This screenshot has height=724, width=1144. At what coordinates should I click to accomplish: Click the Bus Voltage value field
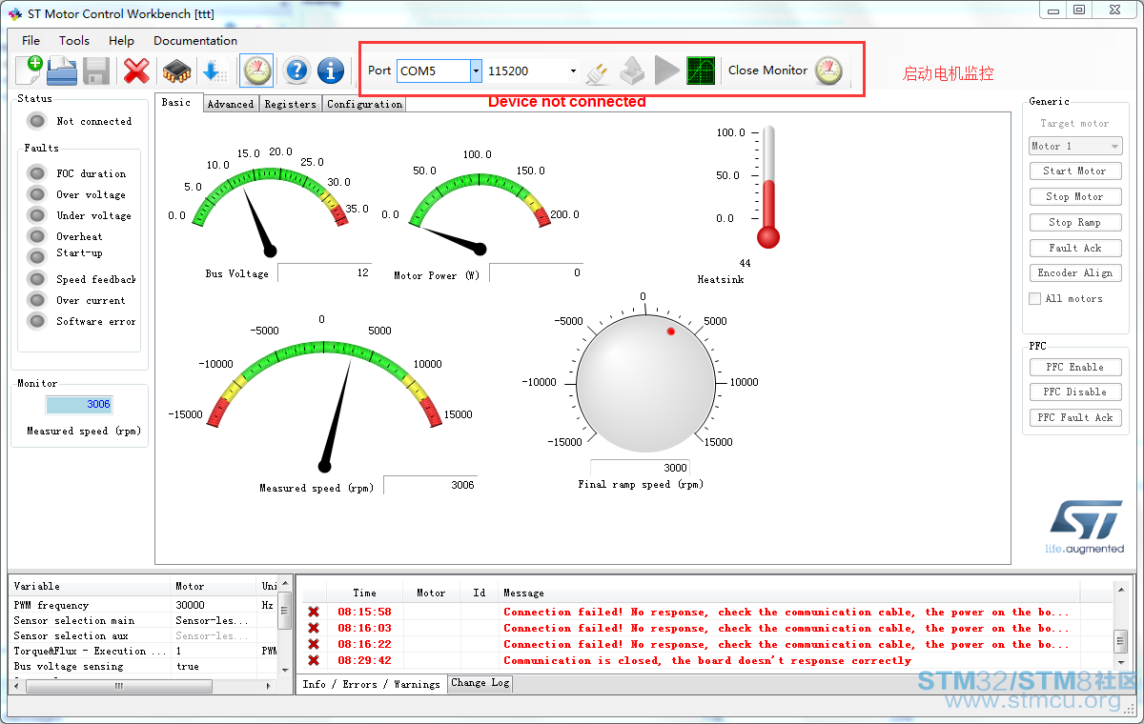(324, 272)
